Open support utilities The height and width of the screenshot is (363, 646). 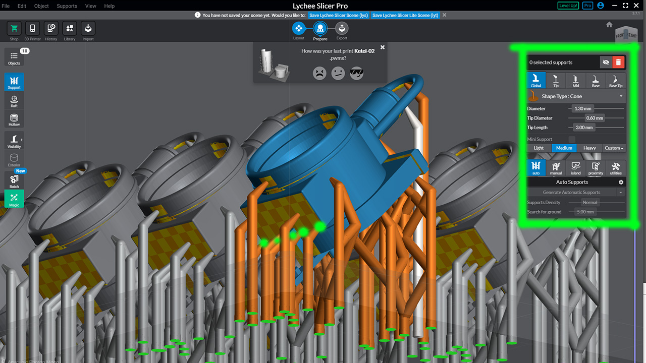pyautogui.click(x=616, y=168)
